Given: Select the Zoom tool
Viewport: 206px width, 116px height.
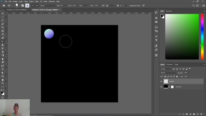Looking at the screenshot, I should tap(3, 83).
